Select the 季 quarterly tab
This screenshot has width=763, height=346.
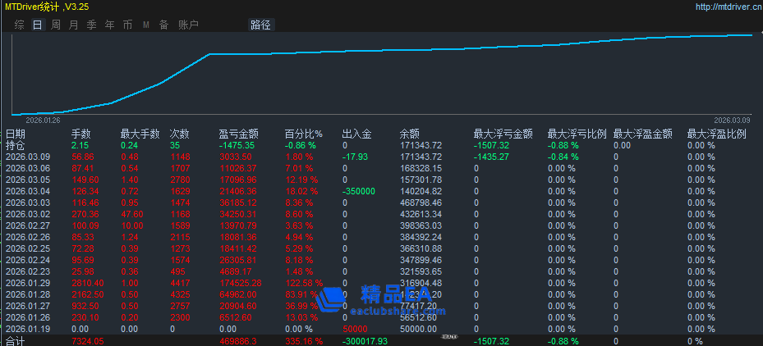click(91, 25)
